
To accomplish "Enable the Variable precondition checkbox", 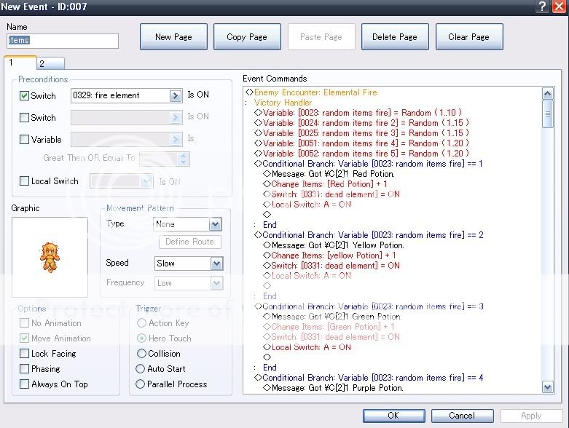I will pos(24,139).
